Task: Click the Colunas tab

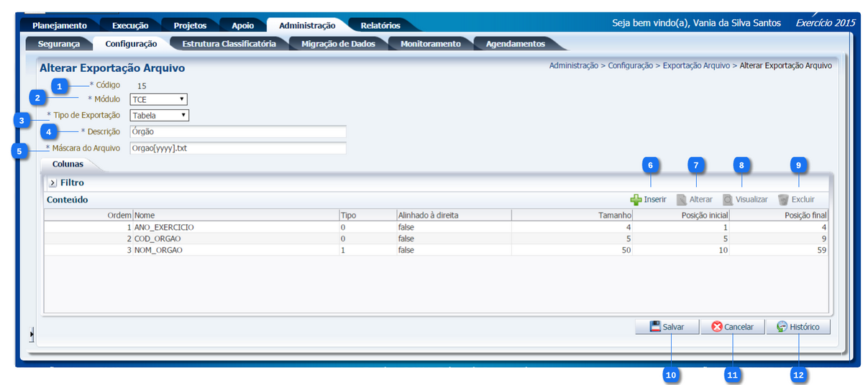Action: pyautogui.click(x=68, y=164)
